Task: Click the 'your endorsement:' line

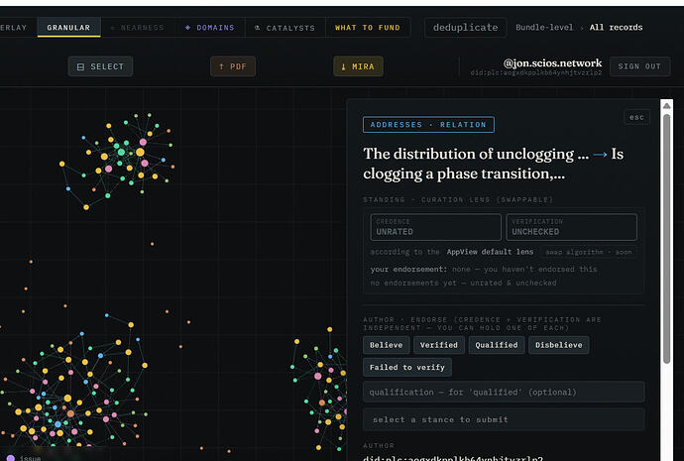Action: coord(484,269)
